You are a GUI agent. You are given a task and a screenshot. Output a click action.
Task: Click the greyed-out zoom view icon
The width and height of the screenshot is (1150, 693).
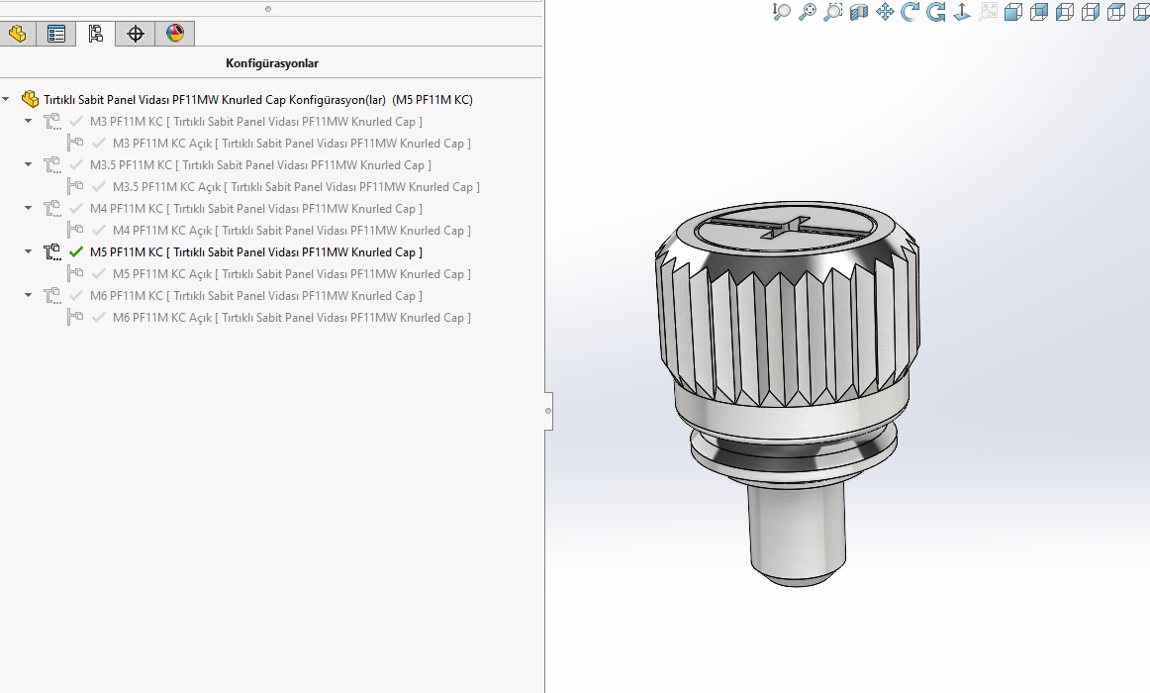click(988, 12)
